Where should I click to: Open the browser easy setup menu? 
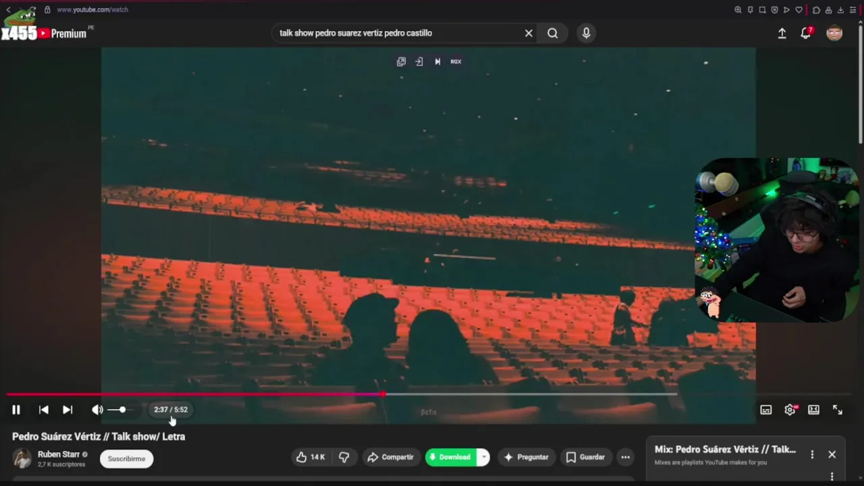pyautogui.click(x=853, y=9)
